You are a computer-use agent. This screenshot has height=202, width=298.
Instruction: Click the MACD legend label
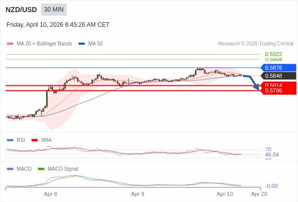(x=24, y=169)
